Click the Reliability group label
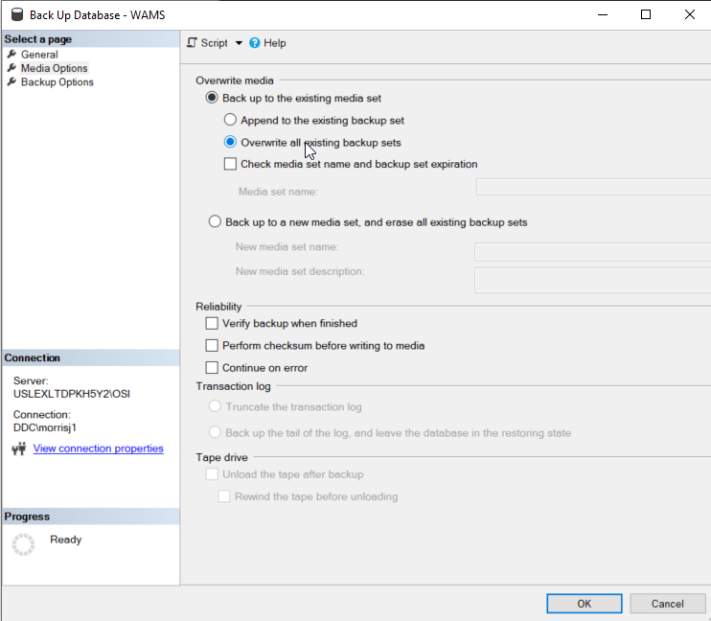The image size is (711, 621). tap(218, 307)
